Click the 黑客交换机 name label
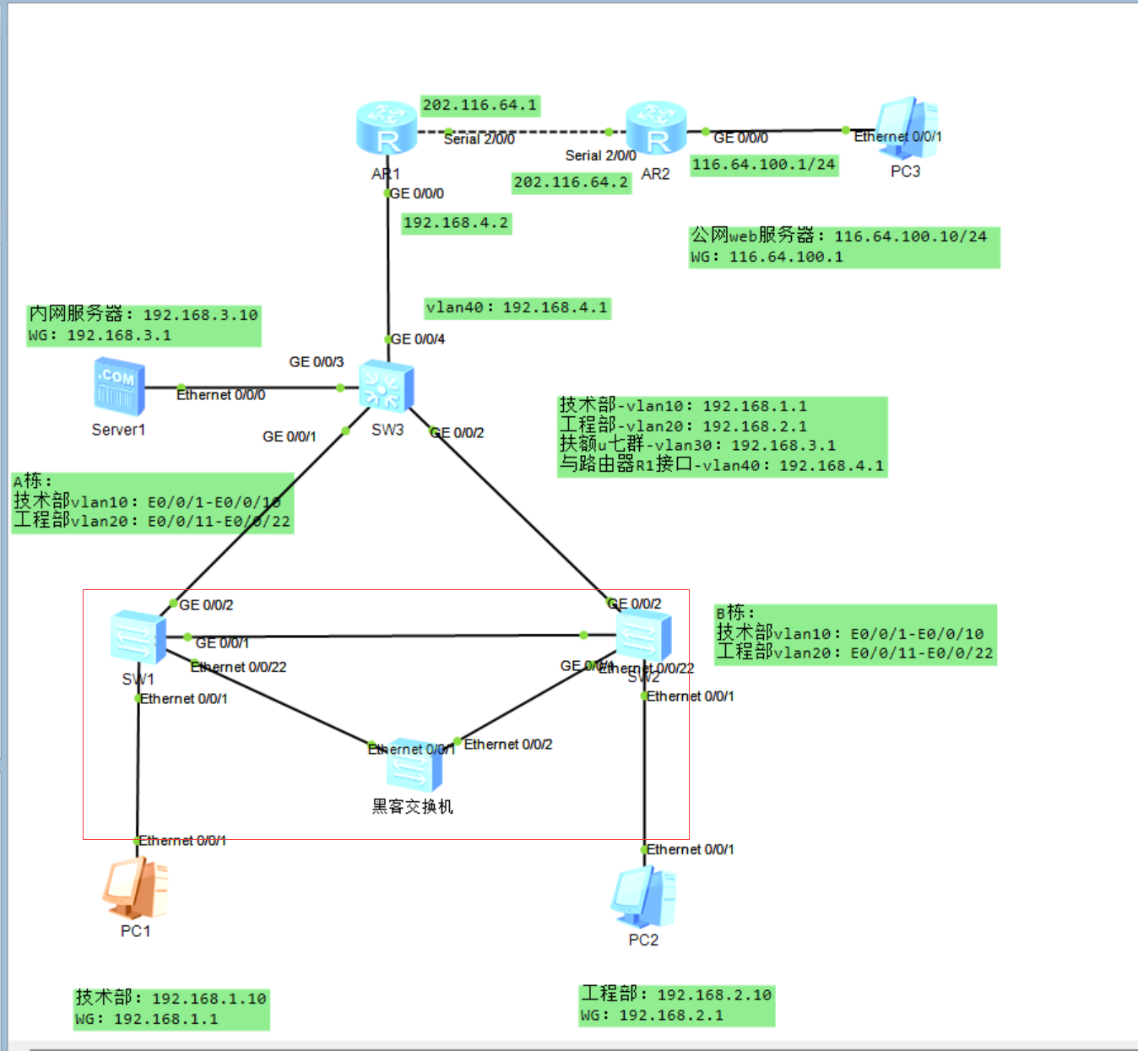The height and width of the screenshot is (1051, 1138). point(413,807)
